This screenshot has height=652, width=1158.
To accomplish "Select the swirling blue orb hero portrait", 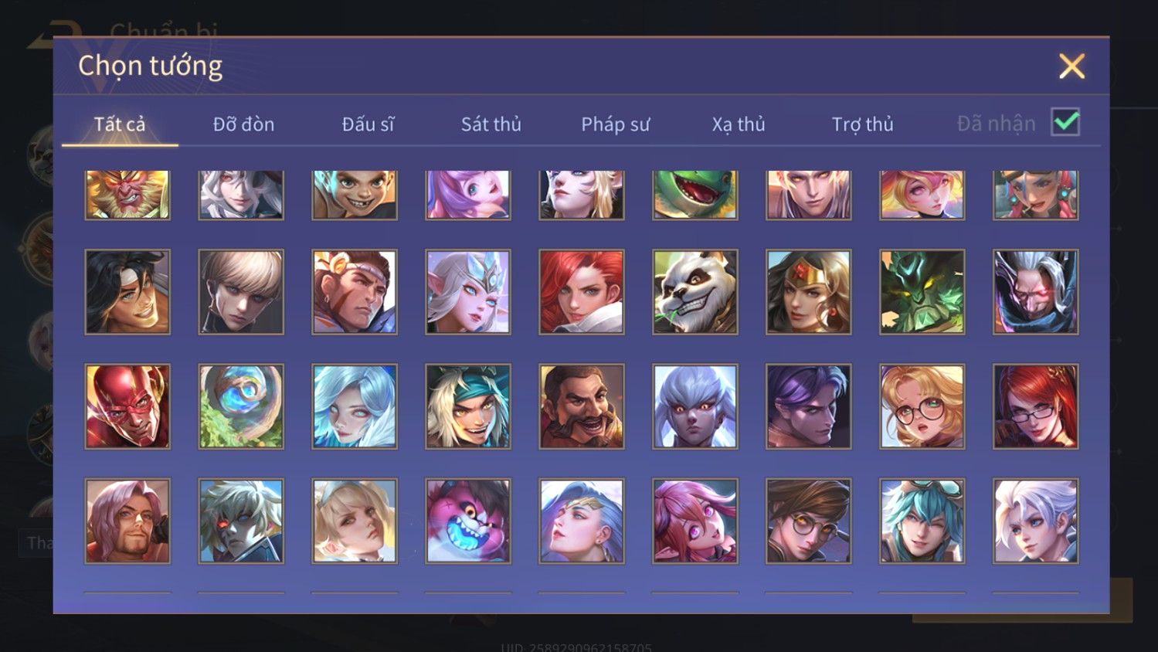I will pos(241,406).
